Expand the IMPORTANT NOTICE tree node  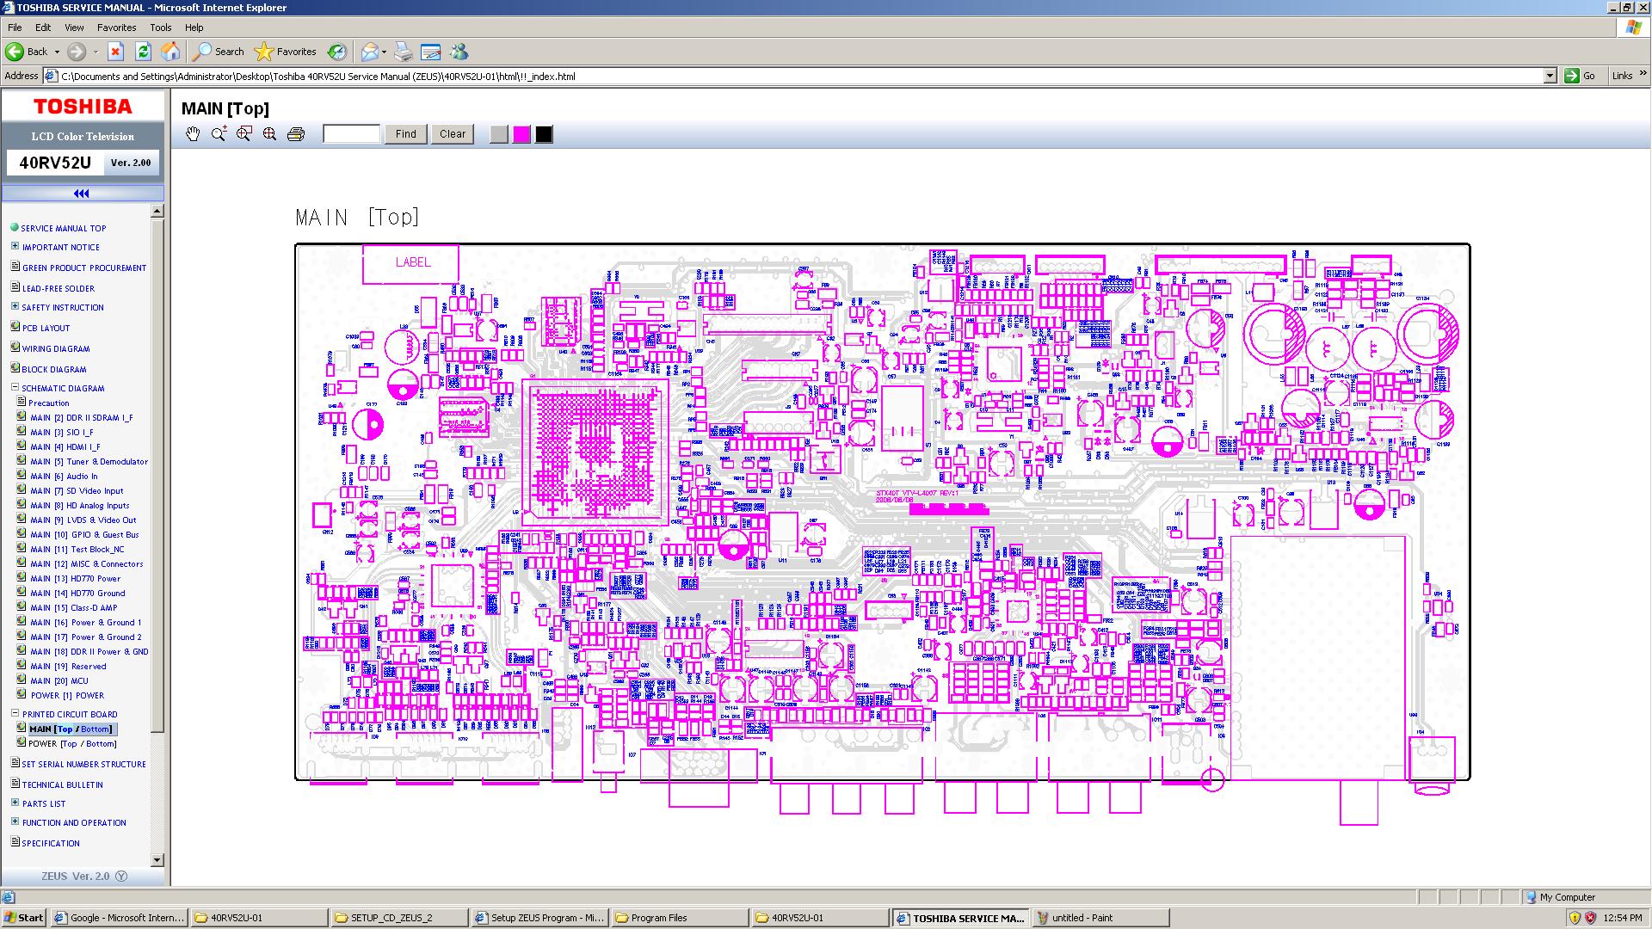tap(15, 247)
